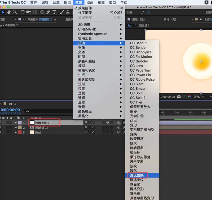
Task: Select the Clone Stamp tool
Action: click(68, 12)
